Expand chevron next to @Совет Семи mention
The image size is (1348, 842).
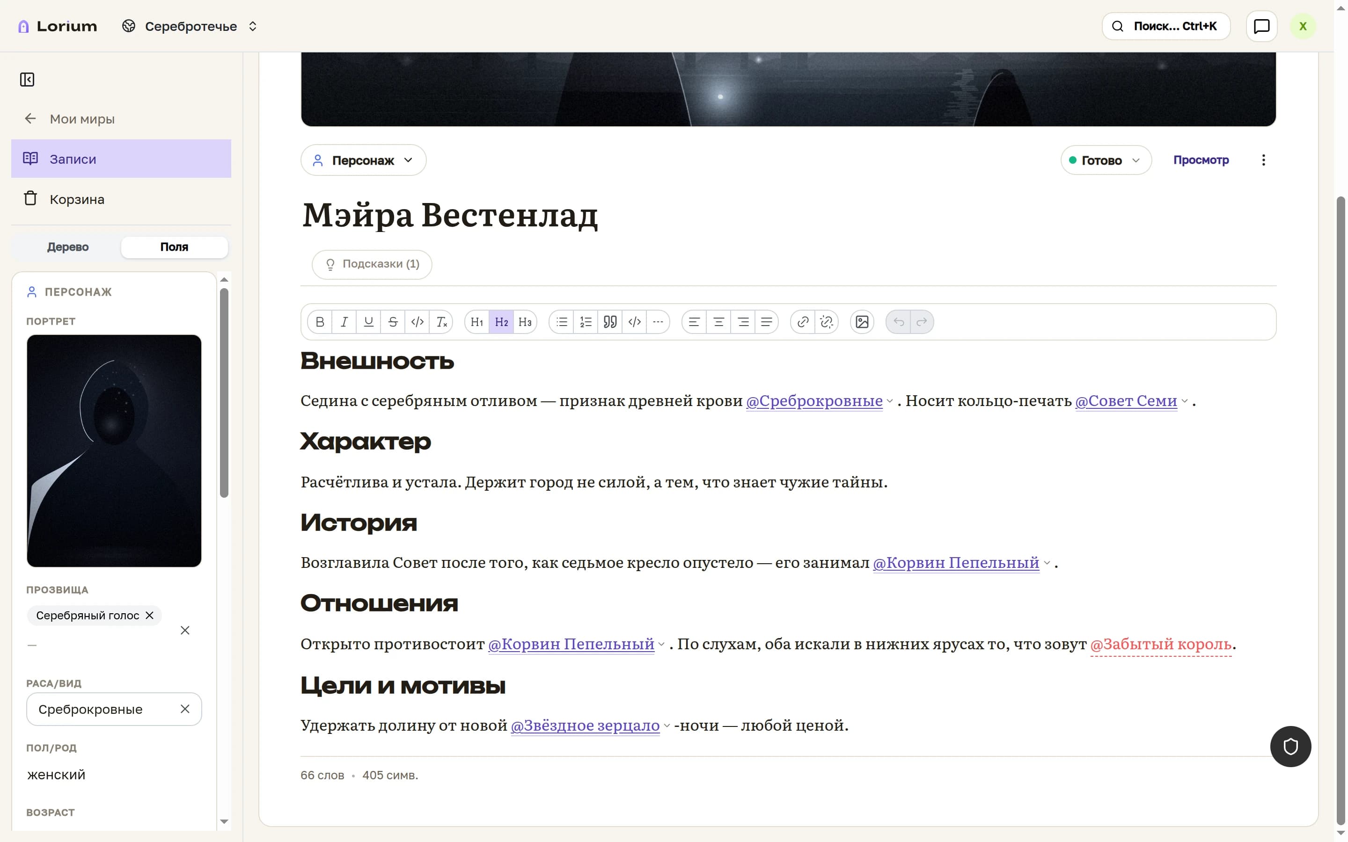point(1184,401)
